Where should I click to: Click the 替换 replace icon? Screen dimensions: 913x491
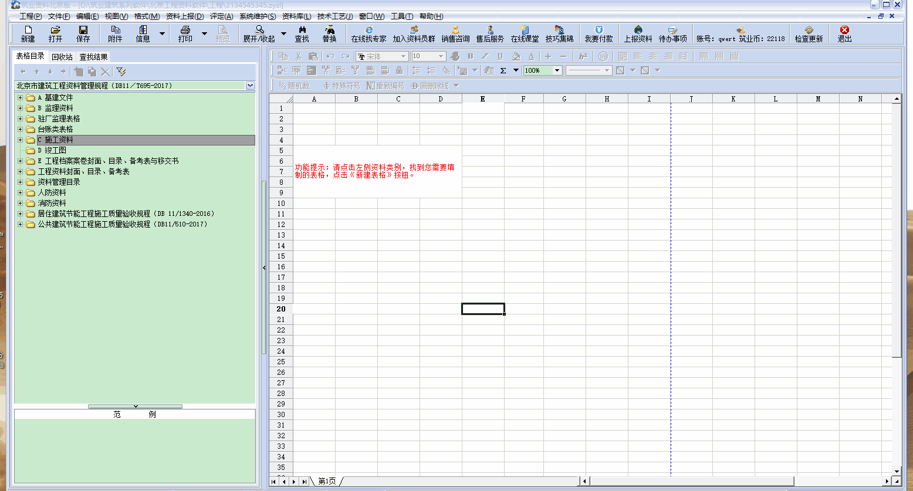coord(329,33)
